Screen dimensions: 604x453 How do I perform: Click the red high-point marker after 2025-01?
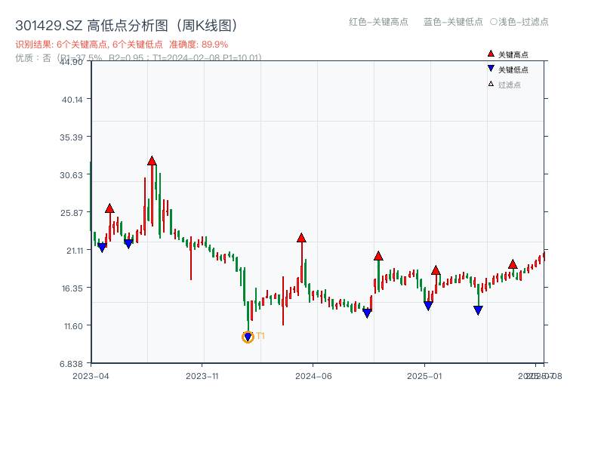436,270
